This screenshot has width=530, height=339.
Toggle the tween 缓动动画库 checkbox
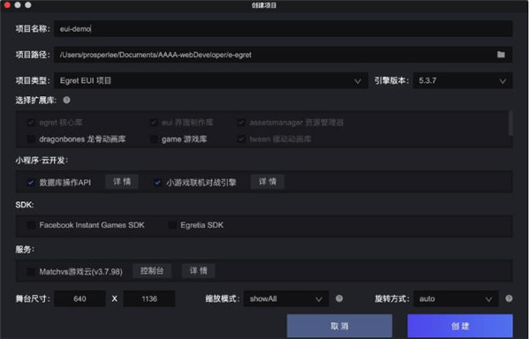(241, 139)
